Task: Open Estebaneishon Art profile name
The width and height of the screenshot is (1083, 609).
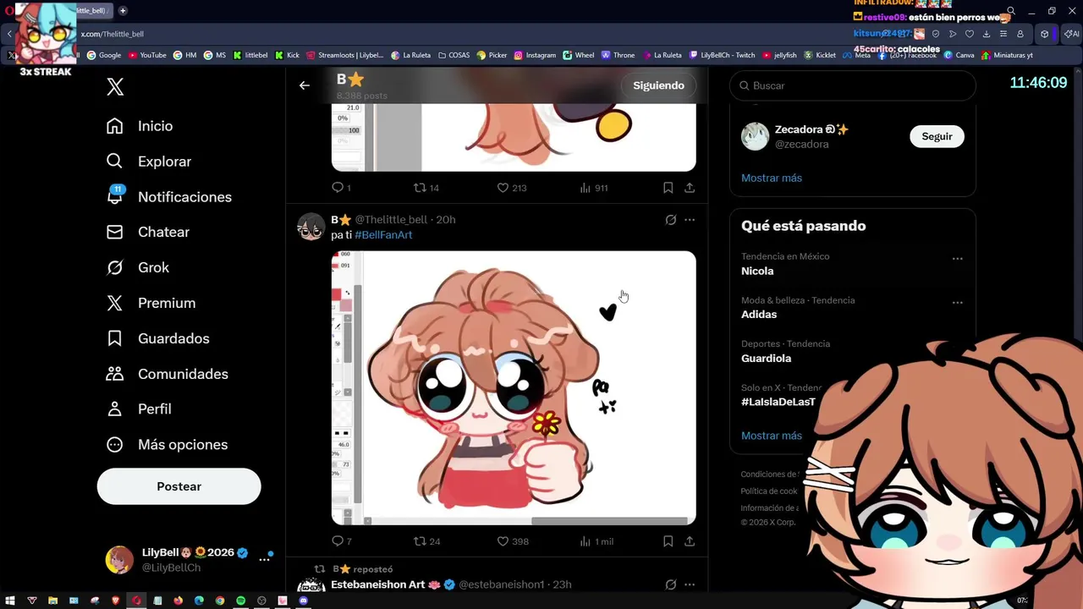Action: tap(378, 584)
